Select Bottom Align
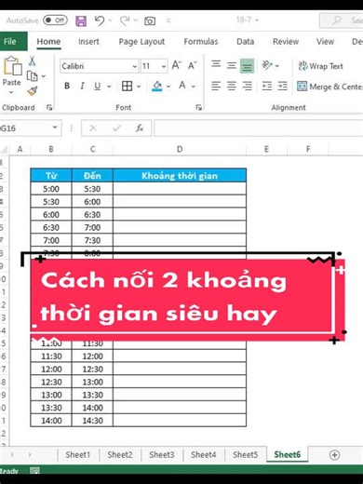This screenshot has height=484, width=363. pos(247,66)
